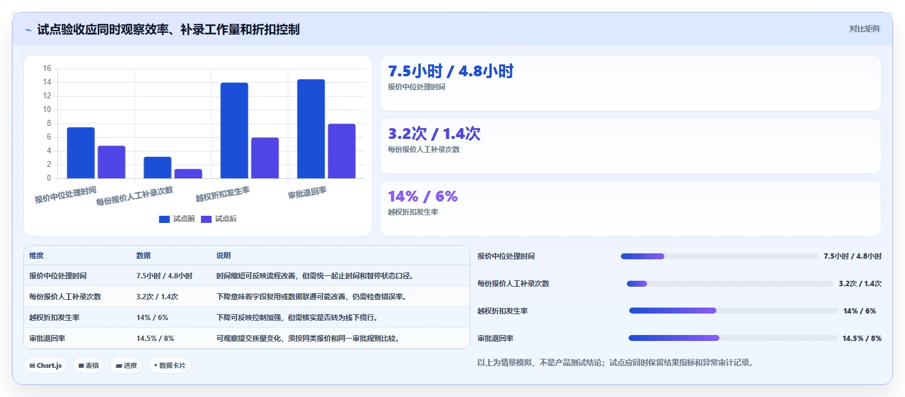Click the description starting 下降意味着字段复用
This screenshot has height=397, width=905.
click(x=312, y=297)
